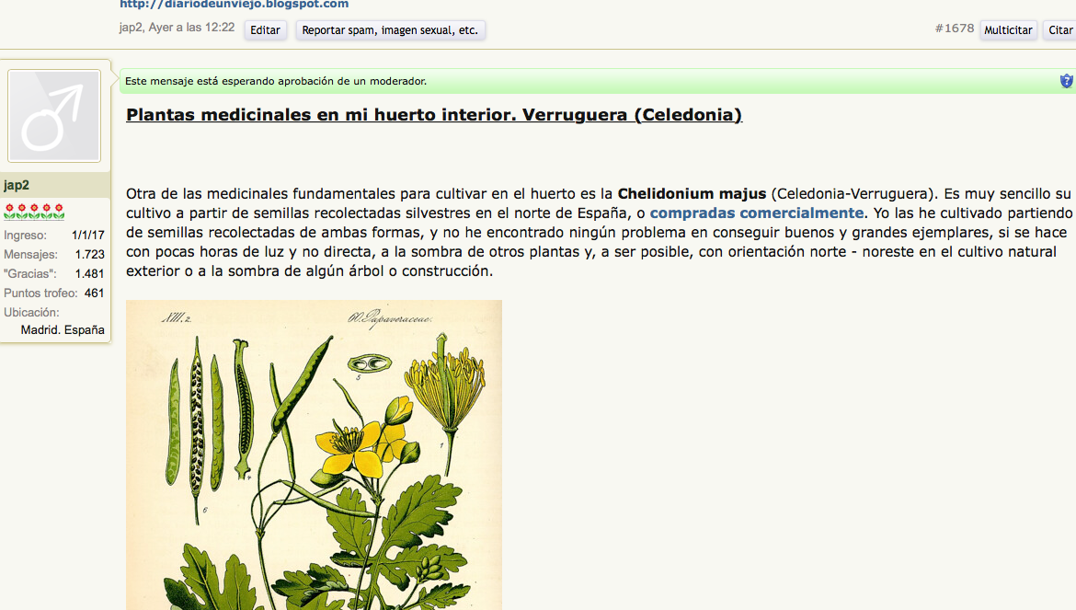Report post as spam or sexual image
The width and height of the screenshot is (1076, 610).
click(390, 30)
